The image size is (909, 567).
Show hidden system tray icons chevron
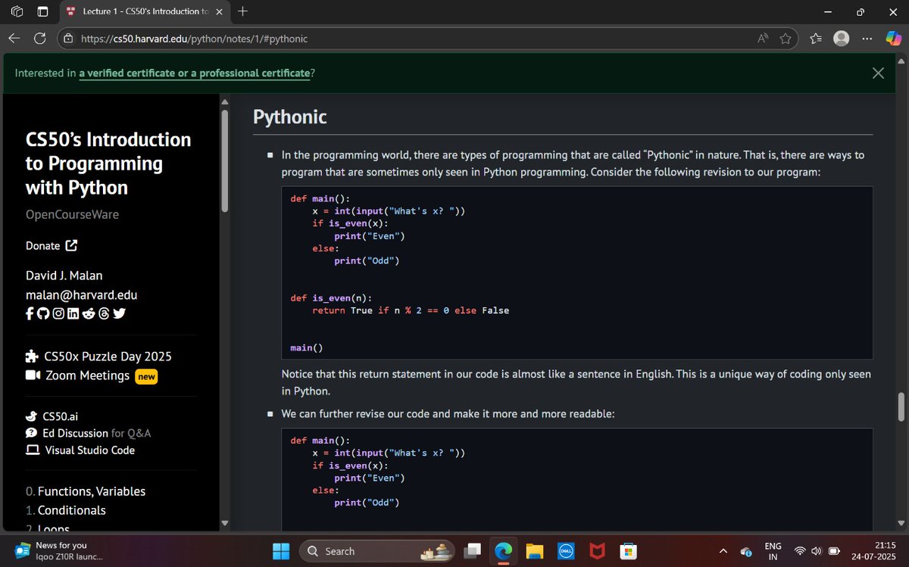(x=723, y=551)
